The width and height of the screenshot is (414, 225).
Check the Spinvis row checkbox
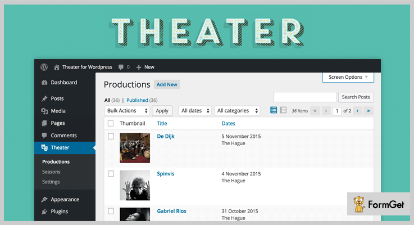pos(111,174)
